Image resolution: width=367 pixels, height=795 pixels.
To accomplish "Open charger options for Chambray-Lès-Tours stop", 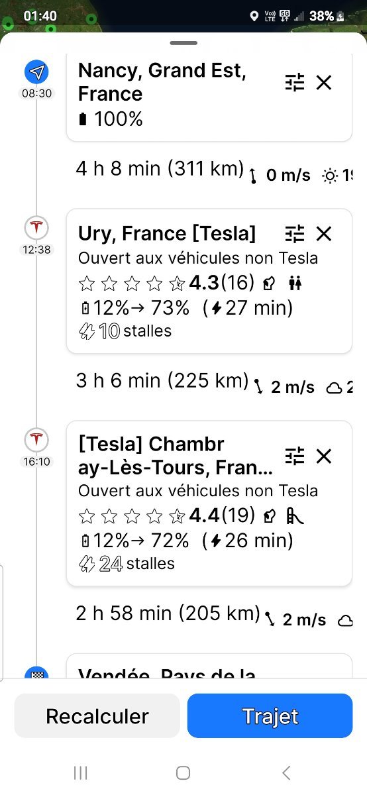I will tap(295, 456).
